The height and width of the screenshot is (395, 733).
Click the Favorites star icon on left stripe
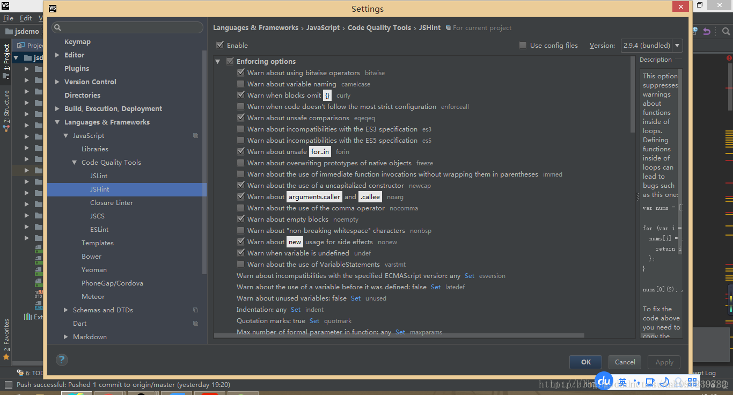[x=6, y=356]
